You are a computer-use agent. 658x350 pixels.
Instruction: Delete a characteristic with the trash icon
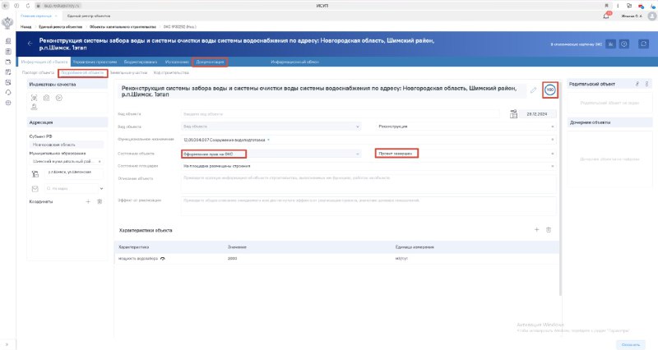coord(549,230)
